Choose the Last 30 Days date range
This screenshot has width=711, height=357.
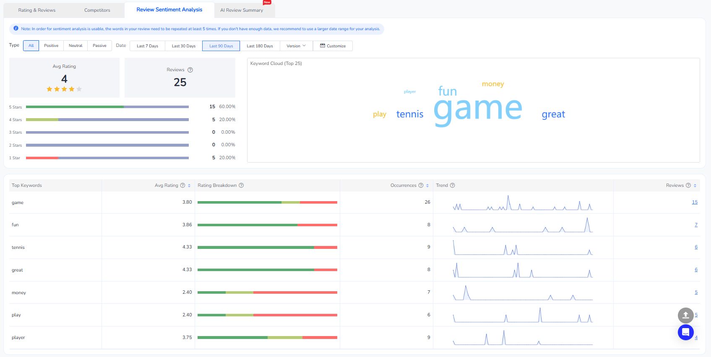(x=183, y=46)
